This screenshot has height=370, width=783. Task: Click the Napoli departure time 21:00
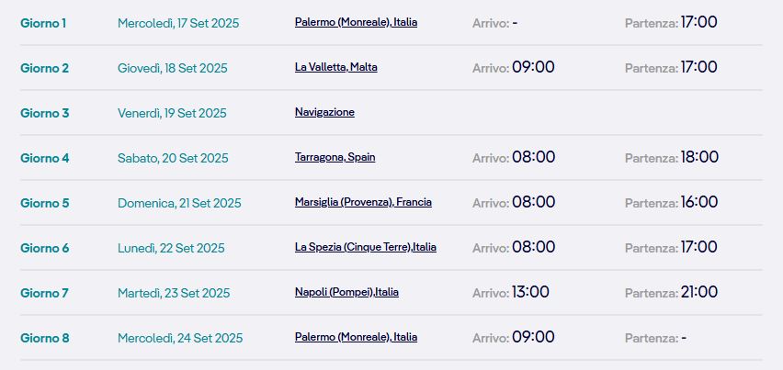coord(699,292)
